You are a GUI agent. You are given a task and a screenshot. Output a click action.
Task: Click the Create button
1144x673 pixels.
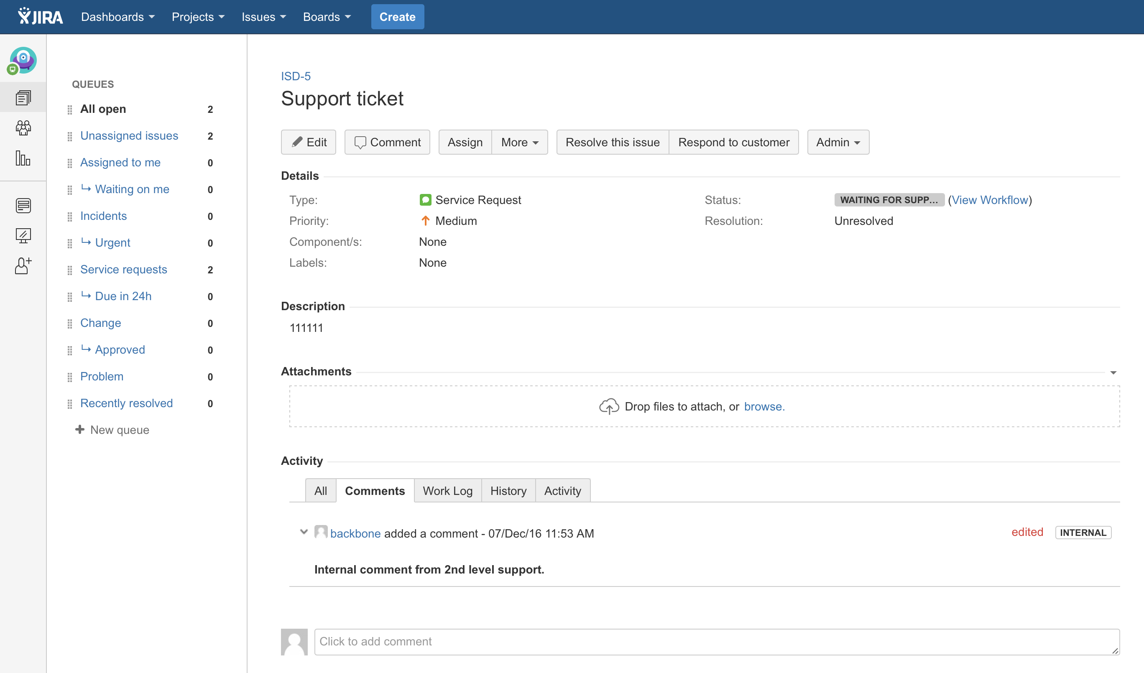398,17
